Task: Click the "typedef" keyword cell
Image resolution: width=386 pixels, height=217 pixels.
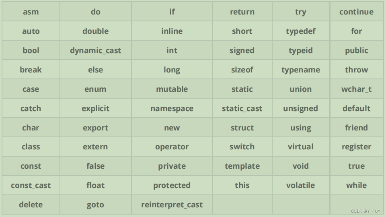Action: click(300, 31)
